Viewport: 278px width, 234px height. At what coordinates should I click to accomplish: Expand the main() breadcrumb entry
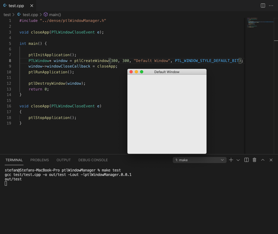pyautogui.click(x=55, y=15)
